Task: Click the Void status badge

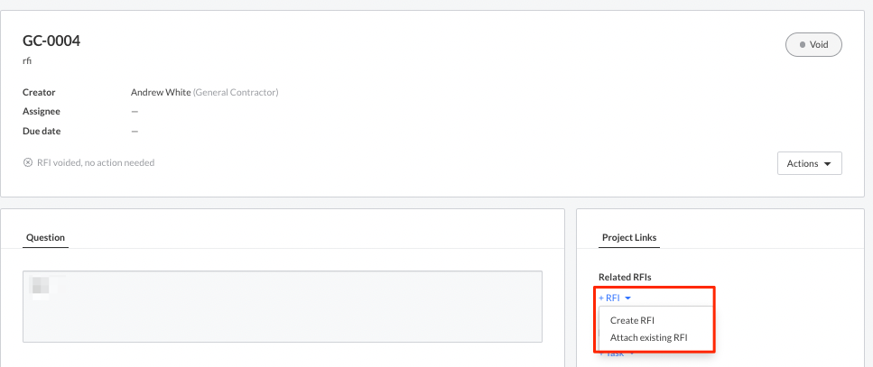Action: point(813,44)
